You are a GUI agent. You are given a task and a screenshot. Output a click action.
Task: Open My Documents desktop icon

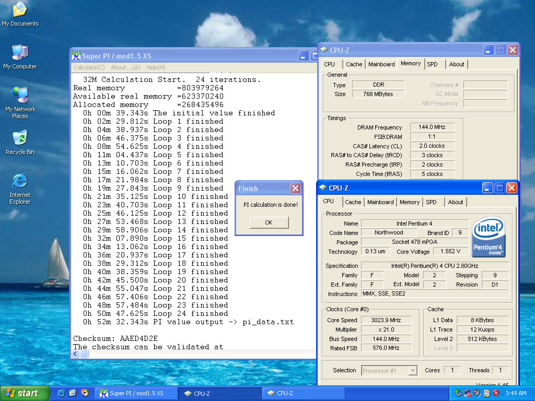point(20,14)
